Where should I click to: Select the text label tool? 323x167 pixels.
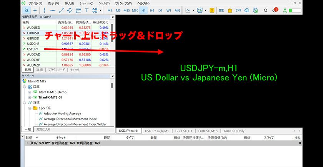[x=87, y=10]
